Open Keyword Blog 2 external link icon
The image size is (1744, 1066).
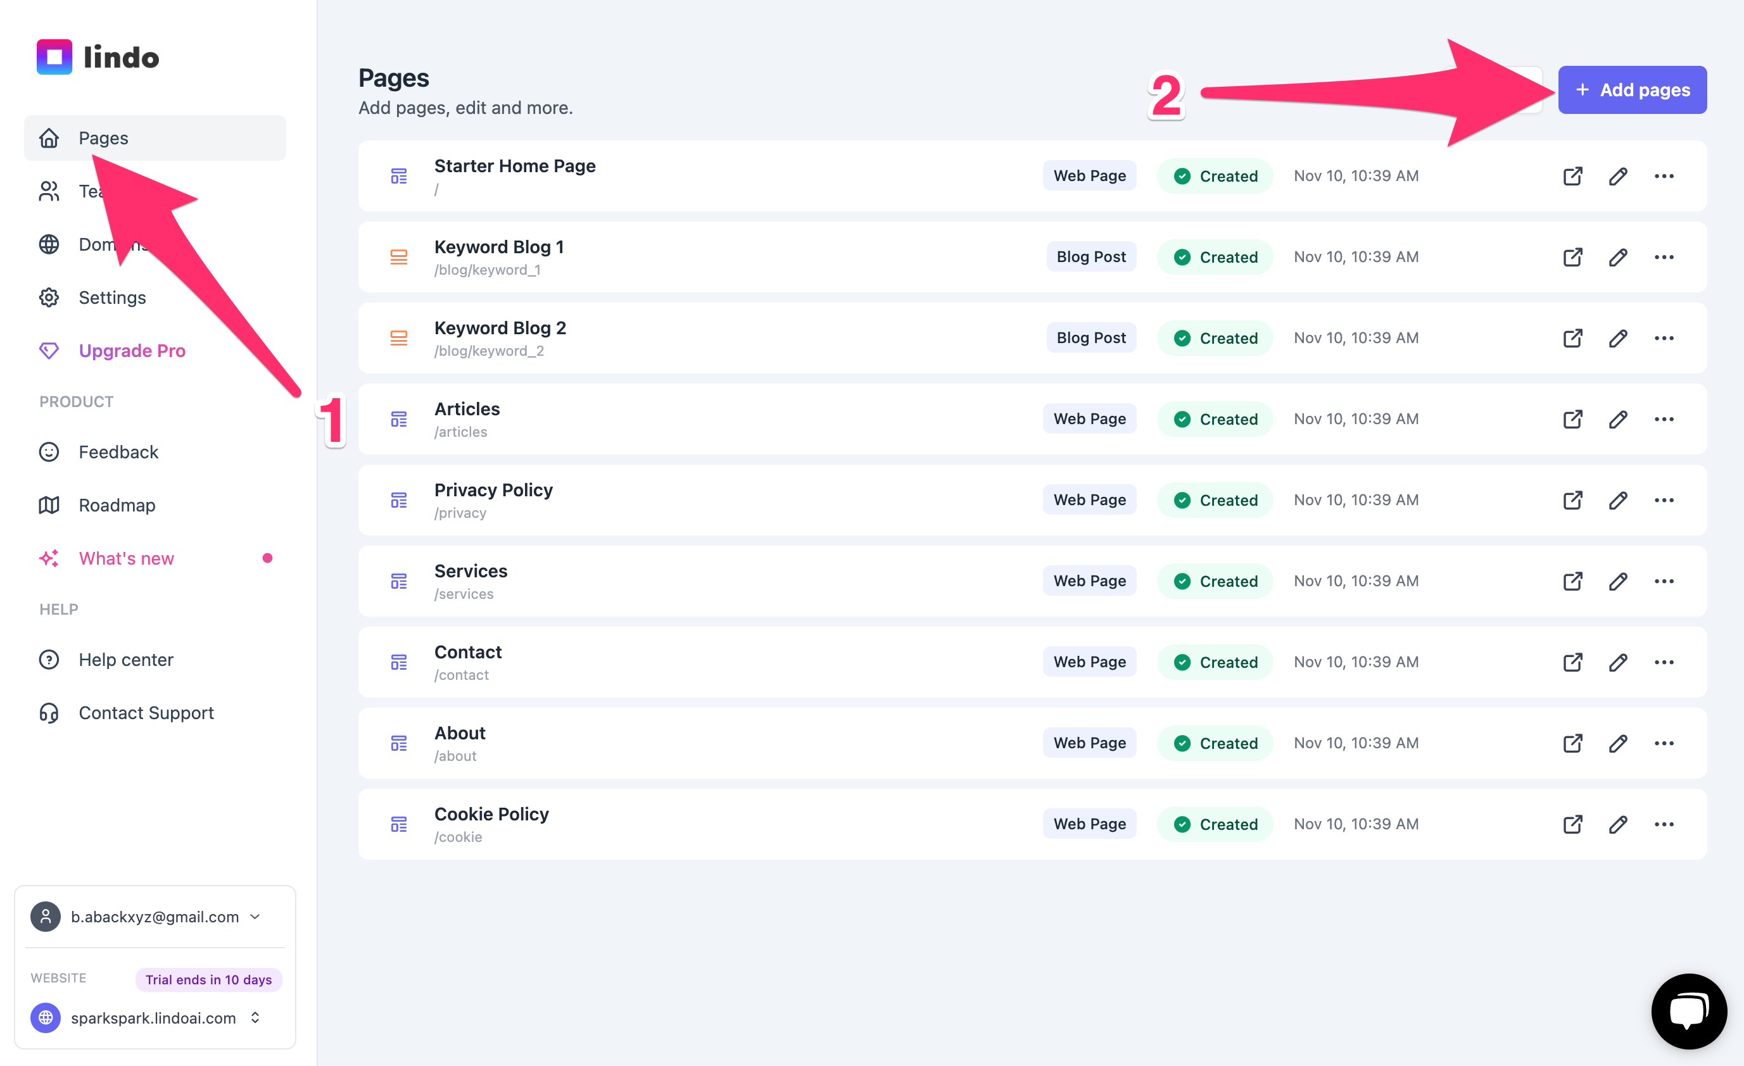[x=1573, y=338]
